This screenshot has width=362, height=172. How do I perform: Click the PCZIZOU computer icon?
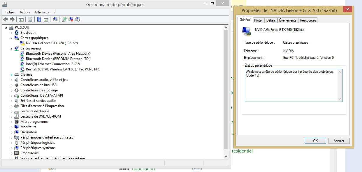point(11,27)
